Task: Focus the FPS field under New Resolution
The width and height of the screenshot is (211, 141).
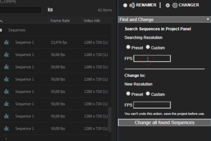Action: [152, 105]
